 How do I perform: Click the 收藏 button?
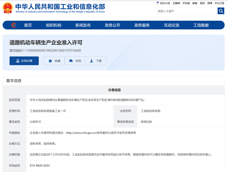(x=54, y=61)
